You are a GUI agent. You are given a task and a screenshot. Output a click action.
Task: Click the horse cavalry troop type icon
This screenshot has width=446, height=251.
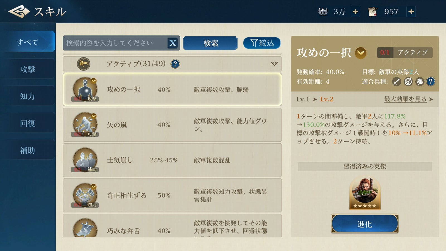pyautogui.click(x=420, y=82)
